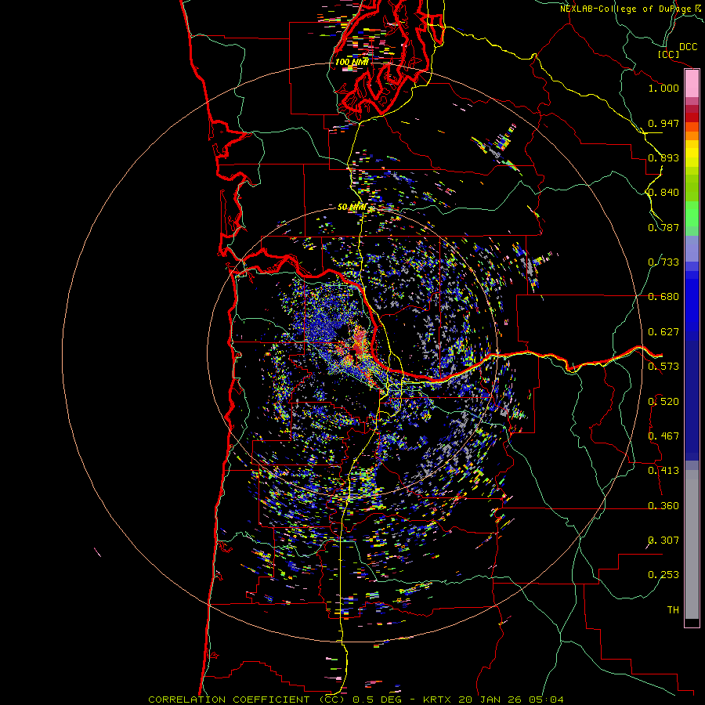Click the 0.680 scale value
Screen dimensions: 705x705
[663, 297]
